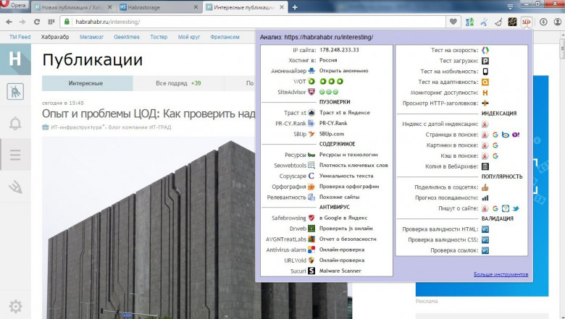Click the HTML validity check W3 icon
Viewport: 565px width, 319px height.
coord(486,229)
